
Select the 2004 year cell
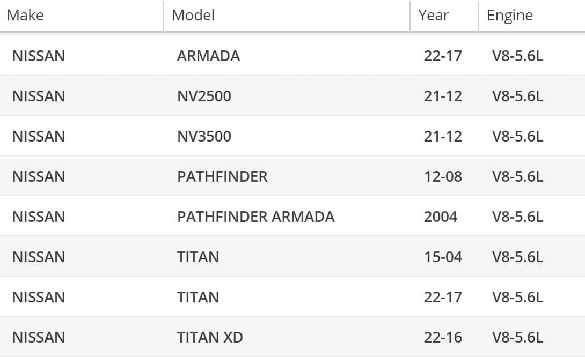coord(441,217)
